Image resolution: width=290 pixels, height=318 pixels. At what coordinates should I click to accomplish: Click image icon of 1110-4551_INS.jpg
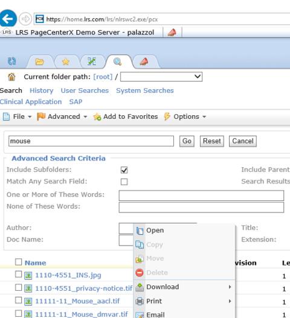click(28, 276)
